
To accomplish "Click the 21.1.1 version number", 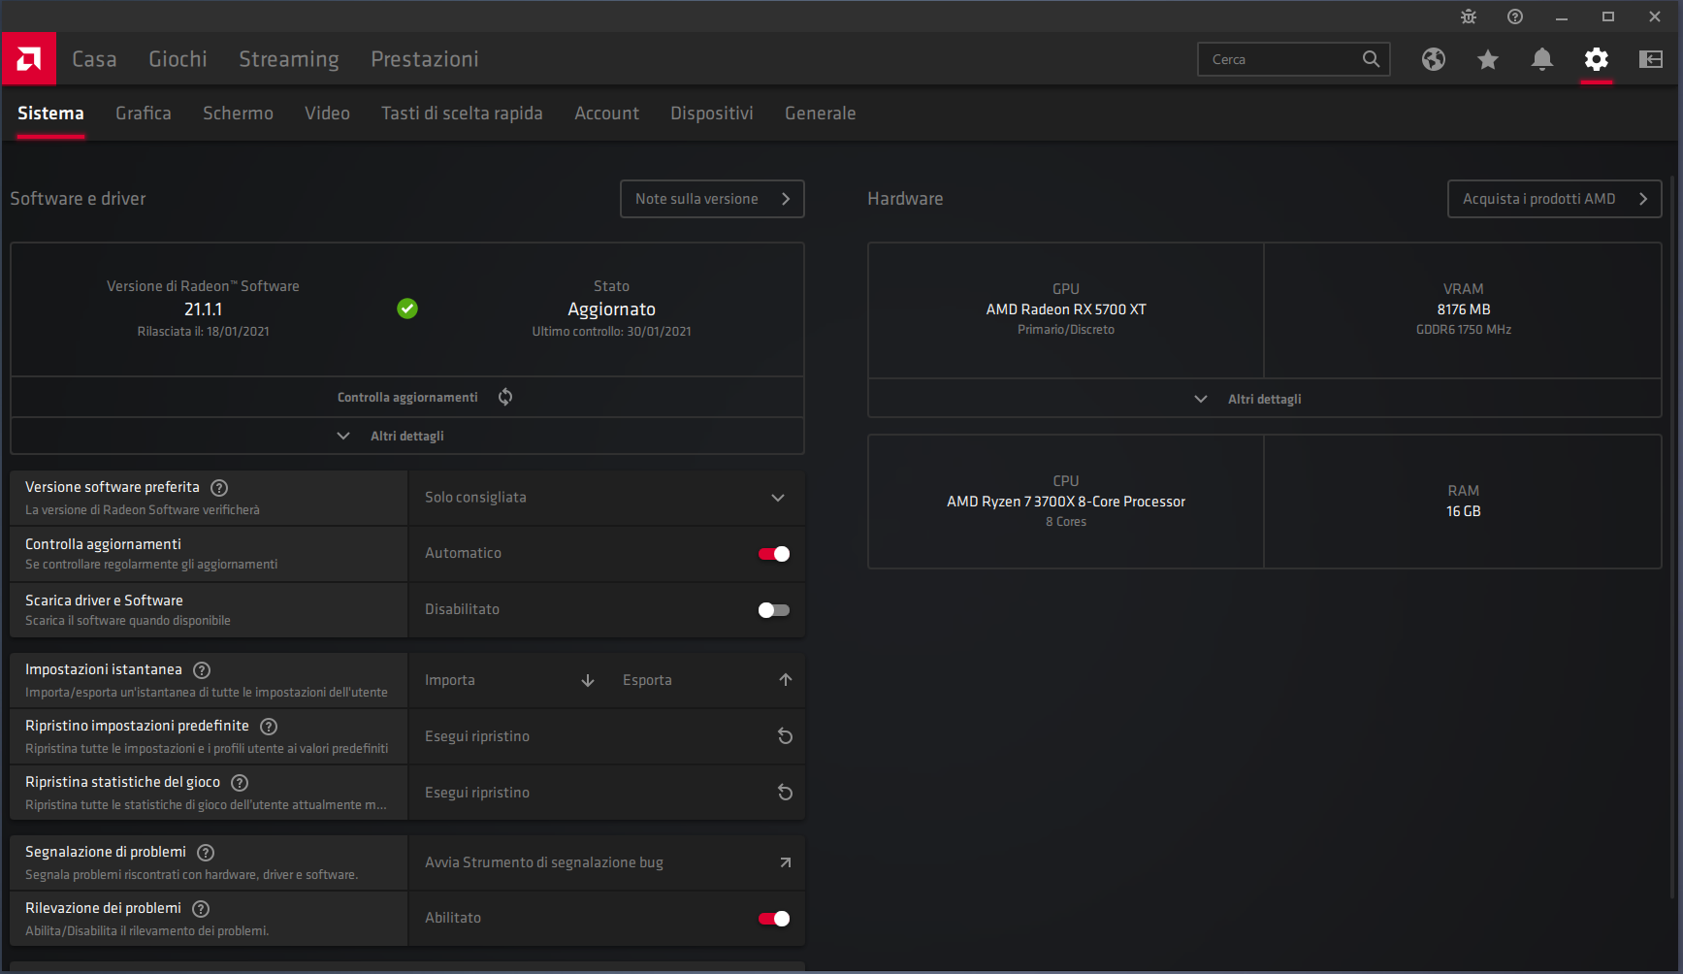I will click(x=203, y=309).
